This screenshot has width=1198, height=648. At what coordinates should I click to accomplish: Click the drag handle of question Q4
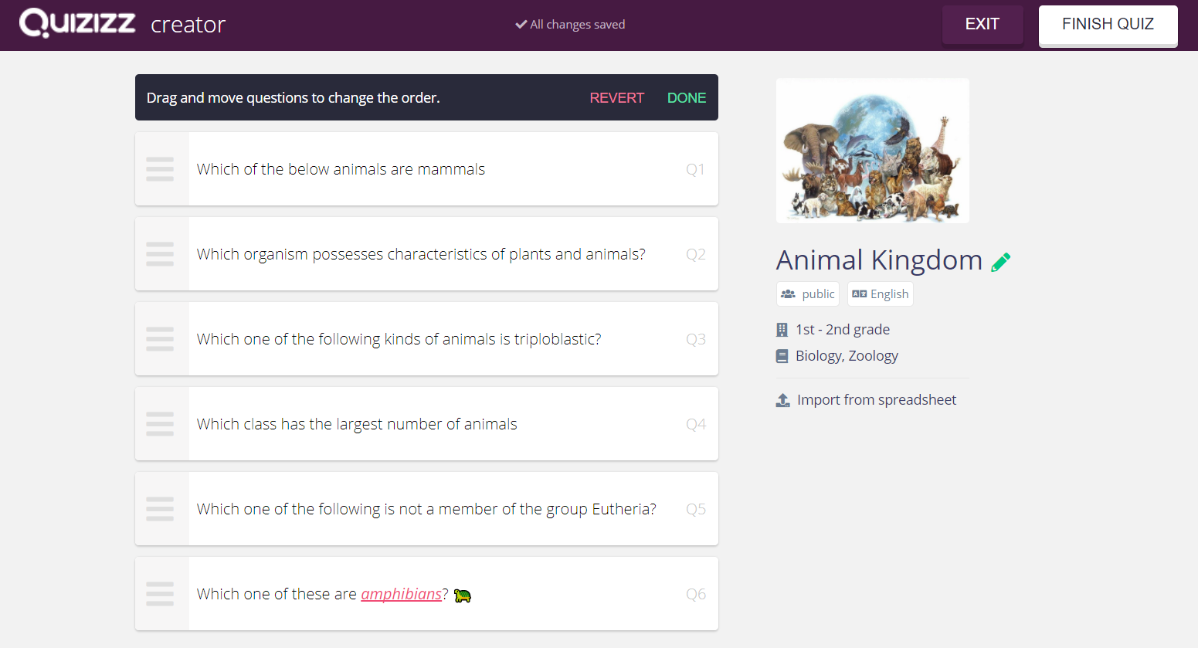[x=160, y=424]
